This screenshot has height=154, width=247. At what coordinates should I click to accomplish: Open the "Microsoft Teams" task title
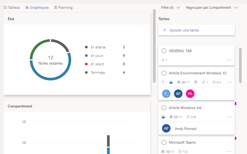(x=182, y=143)
